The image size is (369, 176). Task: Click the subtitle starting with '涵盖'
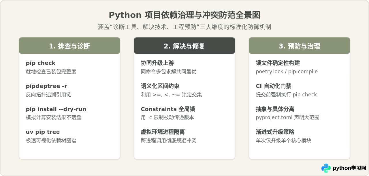pos(184,27)
